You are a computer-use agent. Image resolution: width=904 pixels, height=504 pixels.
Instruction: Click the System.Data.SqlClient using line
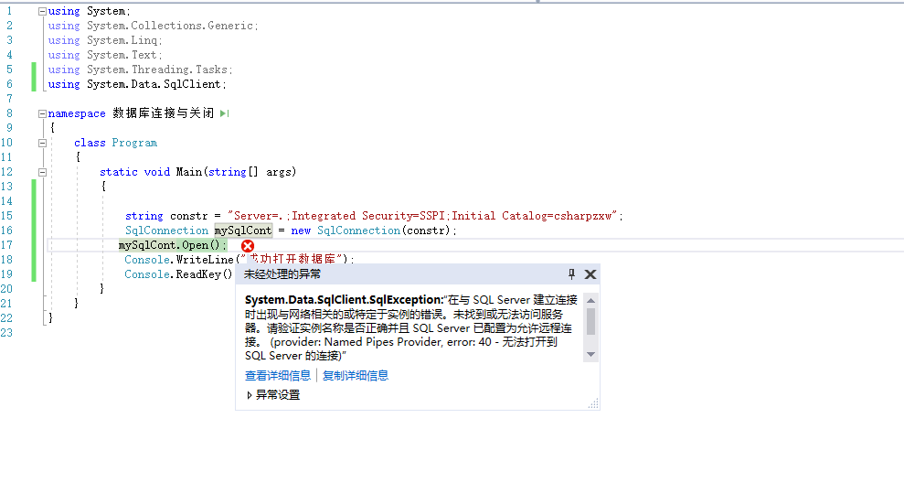pos(137,84)
